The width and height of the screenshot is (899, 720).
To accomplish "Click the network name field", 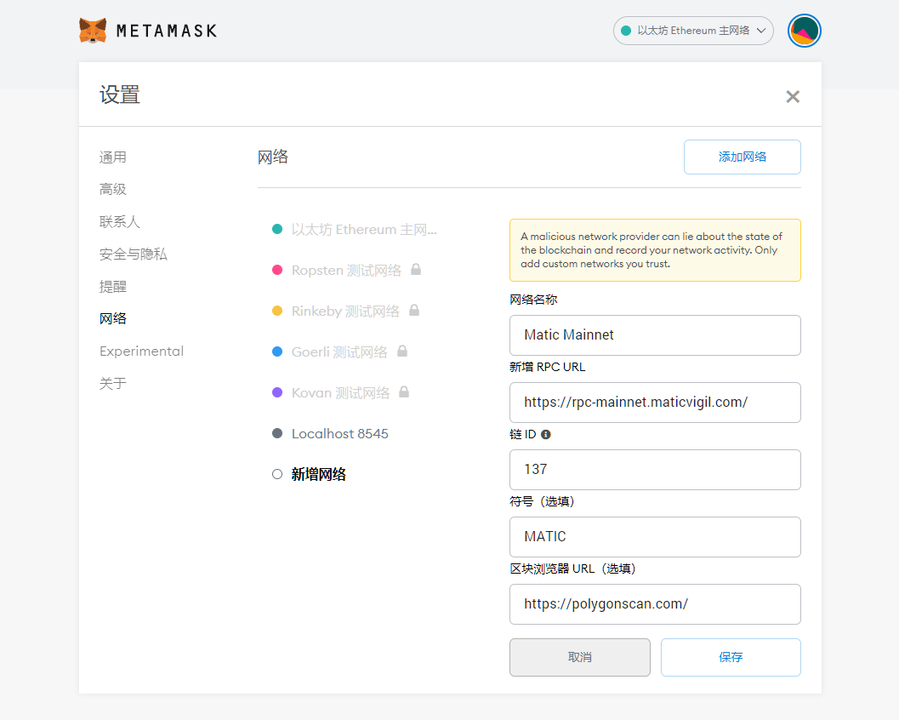I will click(x=655, y=335).
